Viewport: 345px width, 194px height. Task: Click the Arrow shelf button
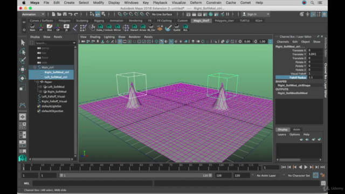coord(143,27)
